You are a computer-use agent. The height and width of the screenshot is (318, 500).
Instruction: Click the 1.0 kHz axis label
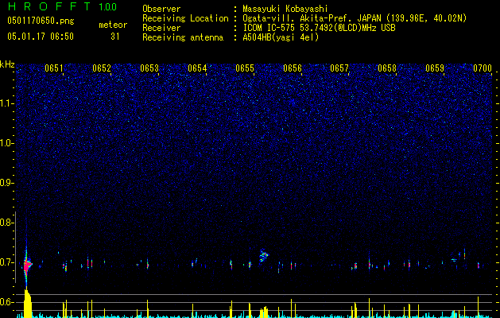click(x=6, y=143)
